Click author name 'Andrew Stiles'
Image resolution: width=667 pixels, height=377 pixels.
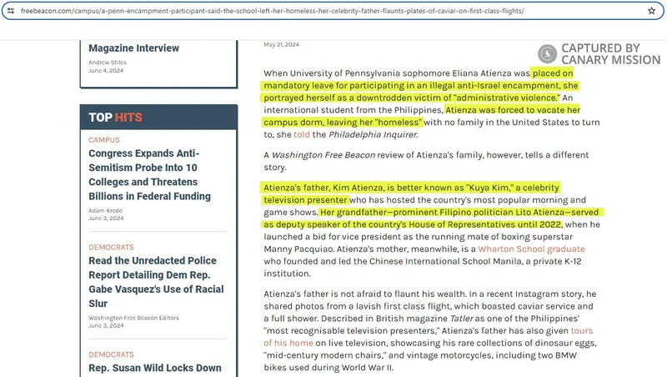(108, 62)
